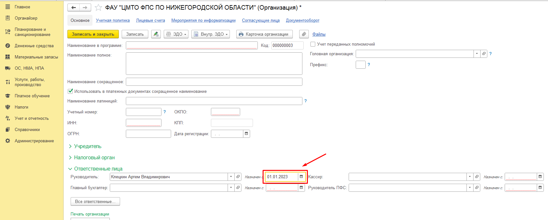
Task: Open ОС, НМА, НПА section icon
Action: pyautogui.click(x=8, y=68)
